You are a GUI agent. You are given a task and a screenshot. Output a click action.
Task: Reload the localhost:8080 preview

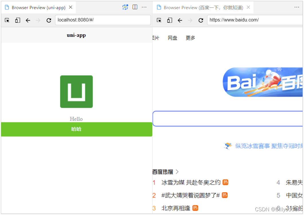49,20
